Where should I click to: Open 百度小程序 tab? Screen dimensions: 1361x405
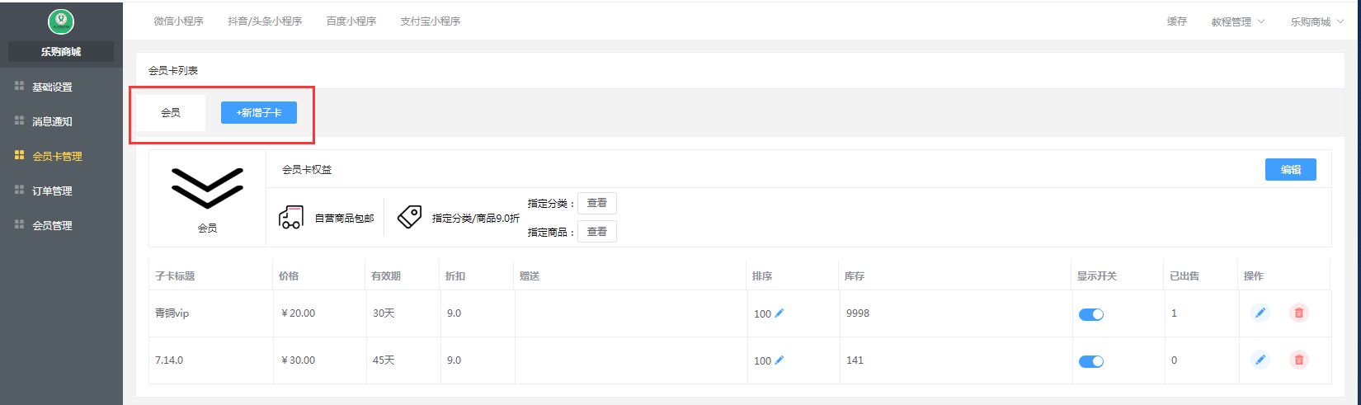click(351, 21)
